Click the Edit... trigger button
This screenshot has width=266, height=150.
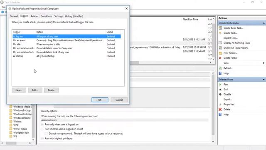[x=35, y=90]
